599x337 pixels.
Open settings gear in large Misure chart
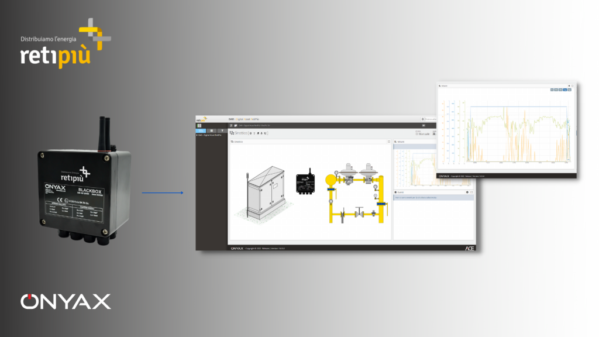[x=568, y=85]
